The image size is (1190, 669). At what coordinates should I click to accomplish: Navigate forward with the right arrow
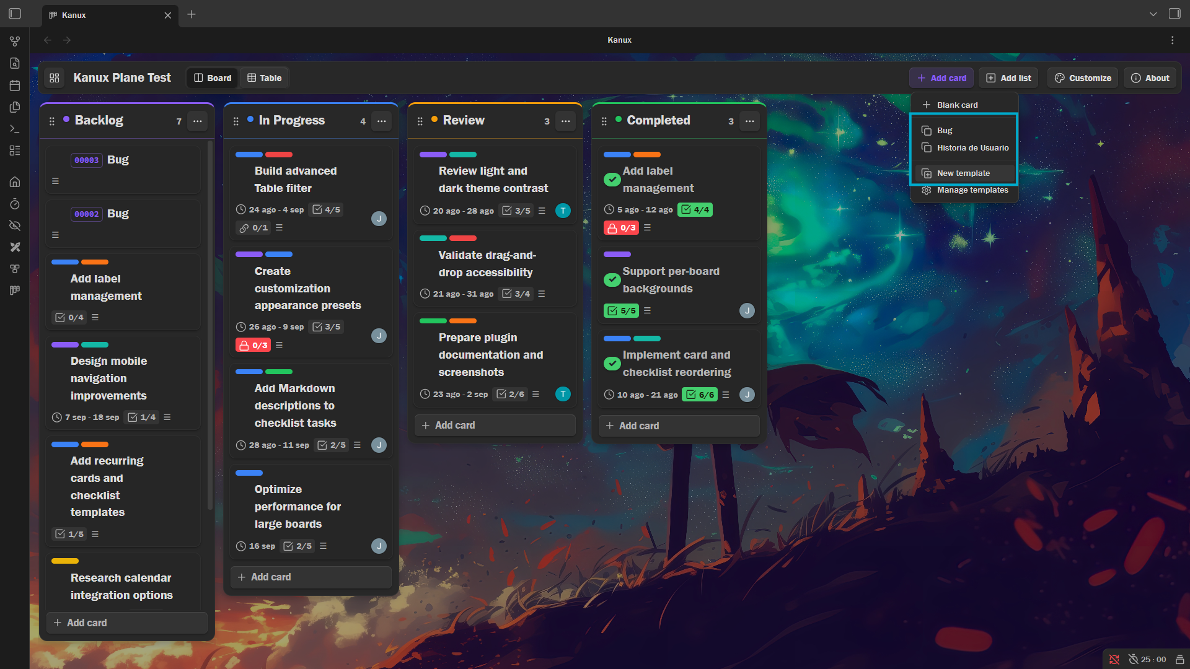(x=67, y=40)
